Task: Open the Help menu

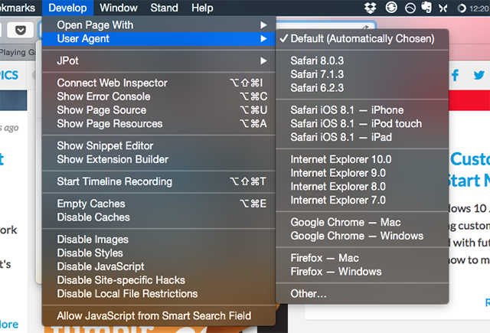Action: pos(202,8)
